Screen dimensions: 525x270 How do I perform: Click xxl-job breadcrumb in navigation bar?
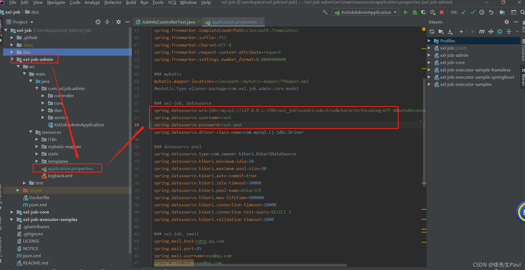(x=12, y=12)
